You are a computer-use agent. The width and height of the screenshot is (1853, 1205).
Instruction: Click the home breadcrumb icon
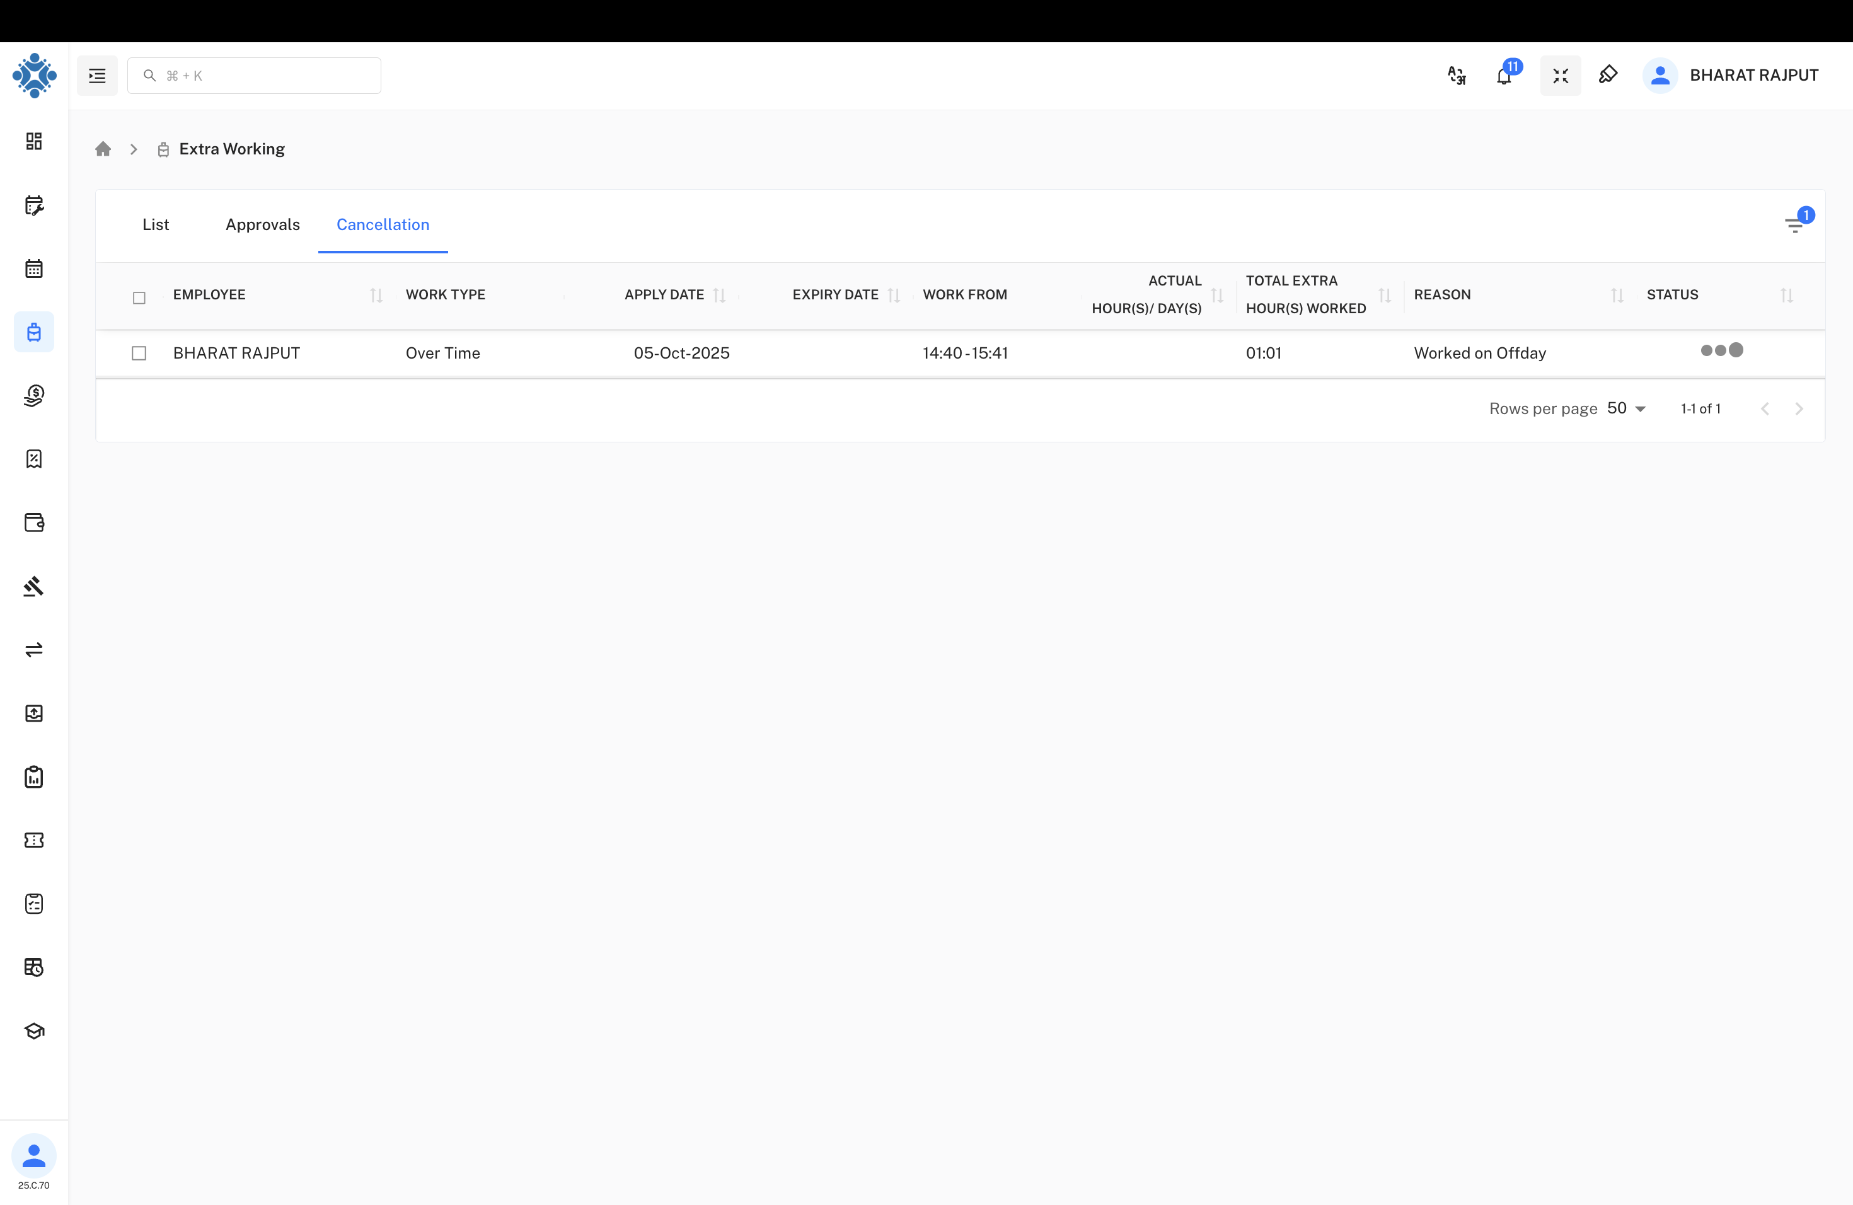tap(103, 149)
